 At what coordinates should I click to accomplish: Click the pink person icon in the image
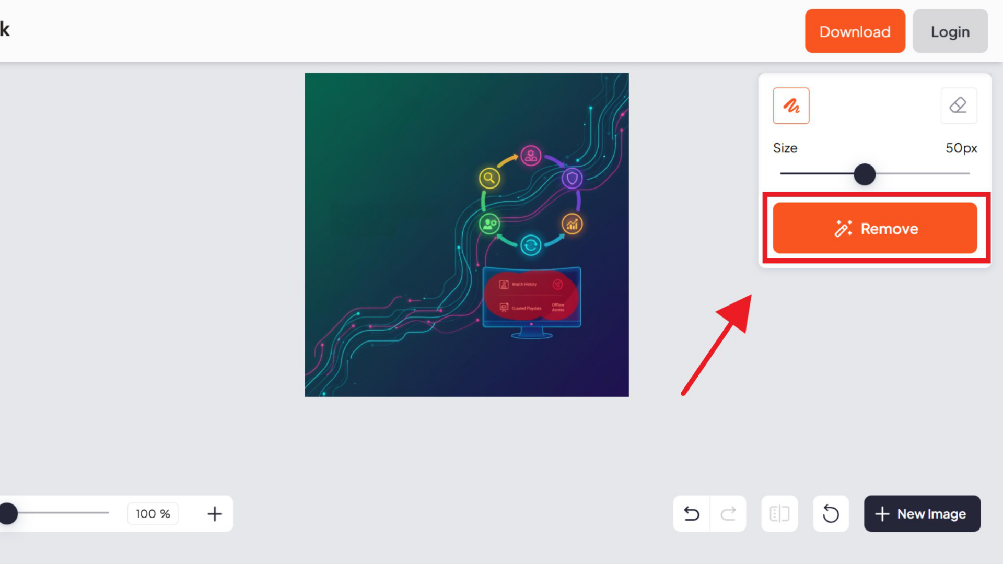pyautogui.click(x=531, y=156)
